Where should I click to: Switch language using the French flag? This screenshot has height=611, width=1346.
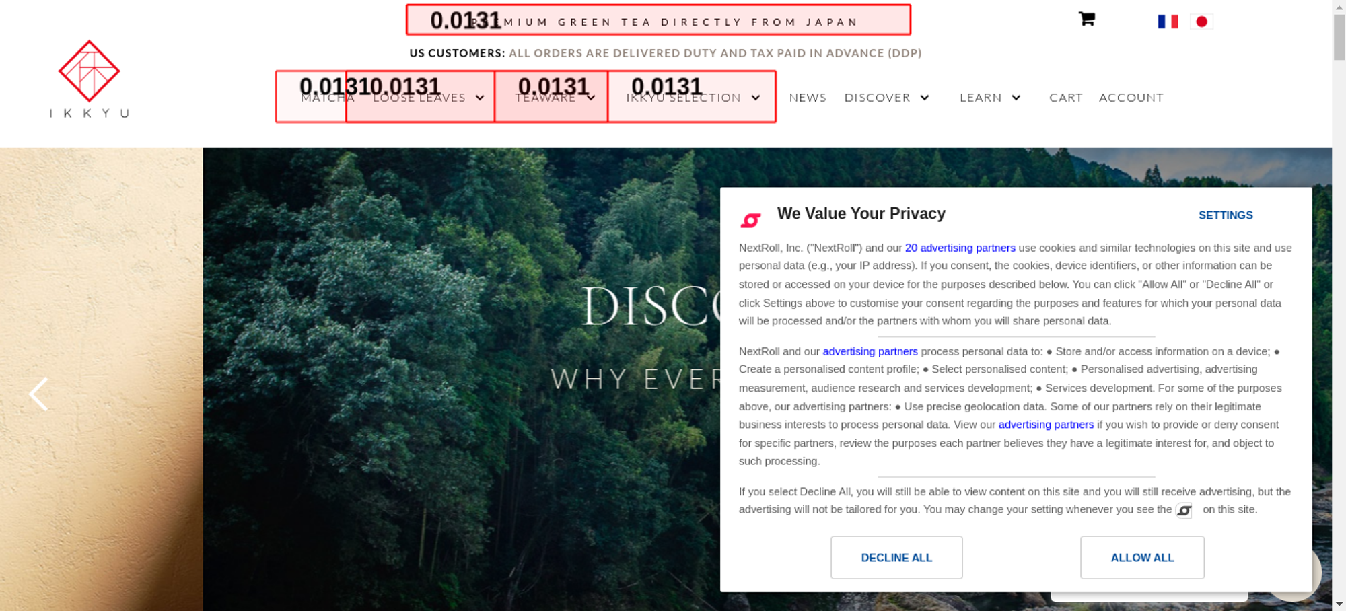pos(1168,22)
